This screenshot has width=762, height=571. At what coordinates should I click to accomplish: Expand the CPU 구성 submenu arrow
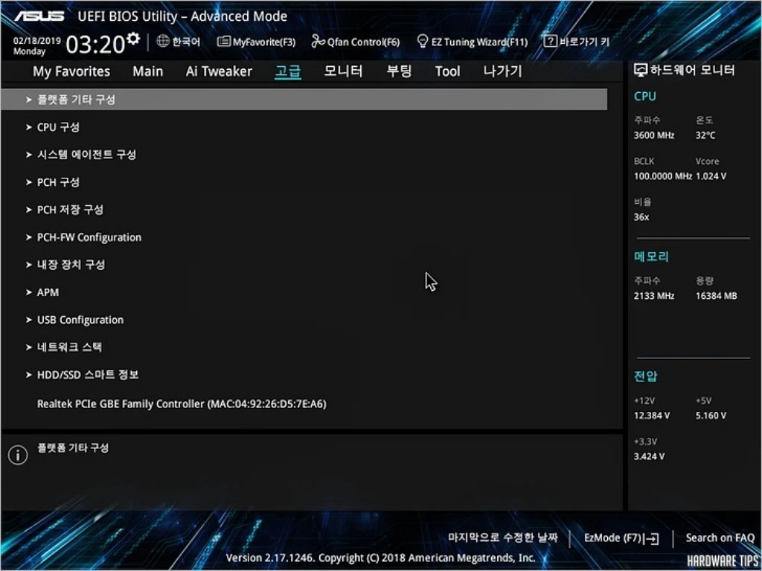(x=29, y=127)
